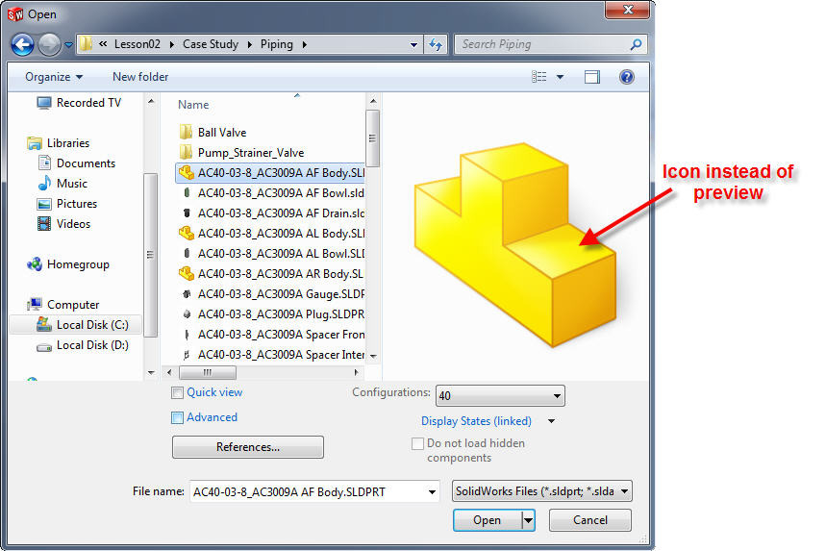Select Local Disk (C:) in the navigation pane
826x551 pixels.
76,325
